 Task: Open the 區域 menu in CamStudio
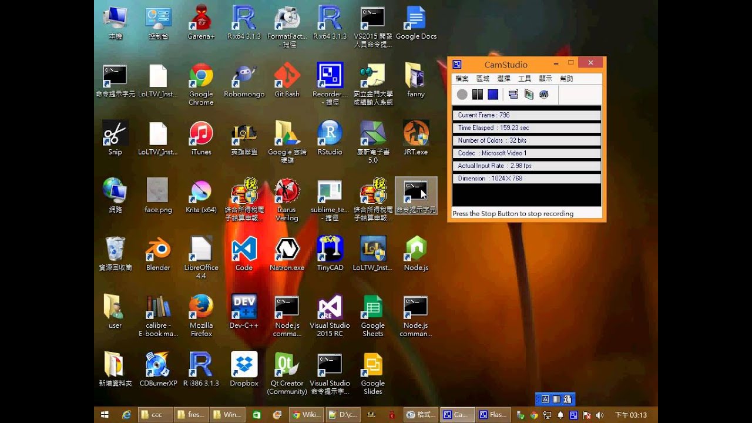click(x=482, y=78)
